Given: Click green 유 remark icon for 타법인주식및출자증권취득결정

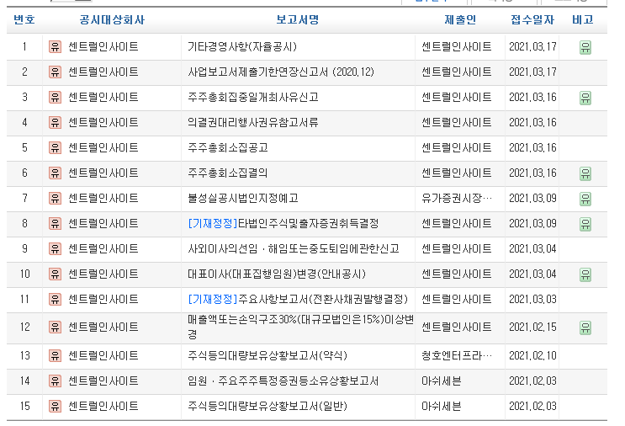Looking at the screenshot, I should (x=585, y=224).
